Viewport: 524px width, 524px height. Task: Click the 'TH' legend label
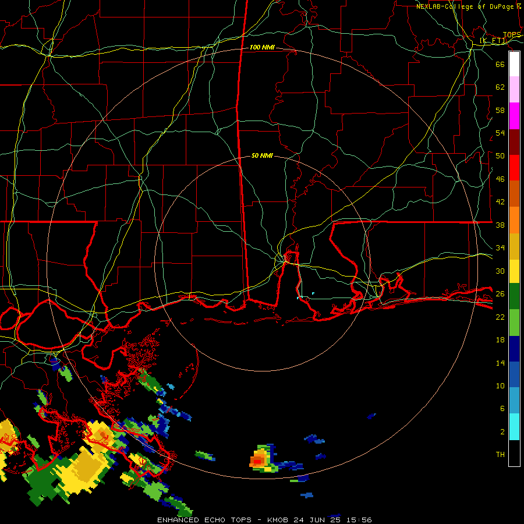tap(500, 455)
